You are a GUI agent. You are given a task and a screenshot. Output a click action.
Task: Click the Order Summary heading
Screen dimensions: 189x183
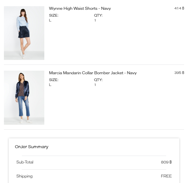pyautogui.click(x=32, y=147)
